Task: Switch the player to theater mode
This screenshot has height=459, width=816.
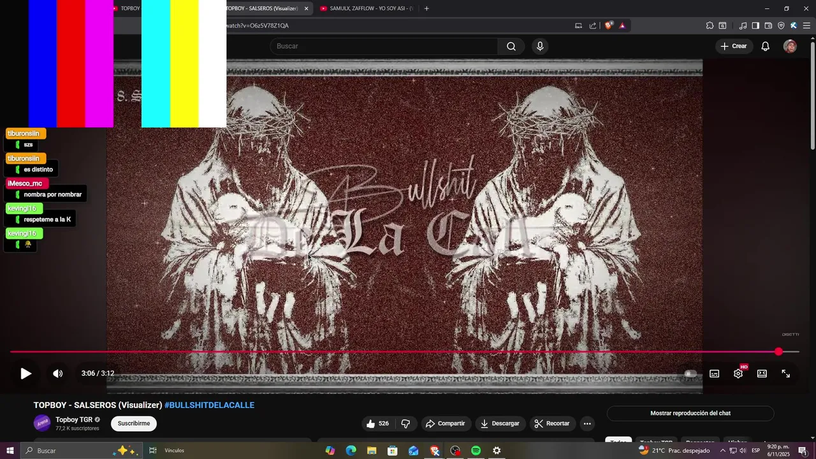Action: [762, 374]
